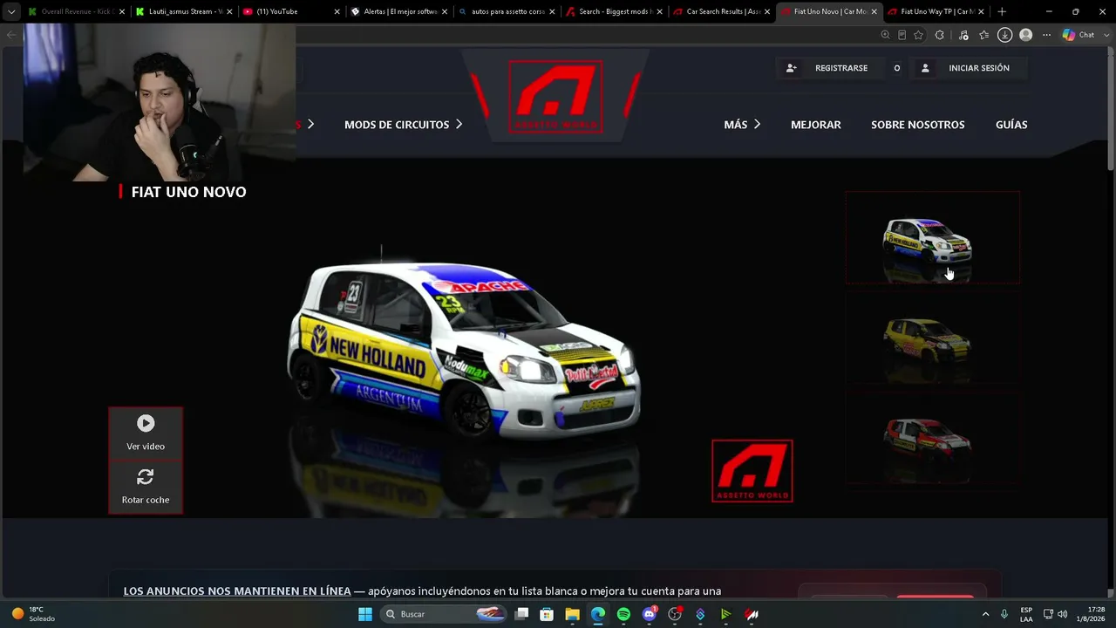Open a new browser tab
The image size is (1116, 628).
[x=1002, y=11]
